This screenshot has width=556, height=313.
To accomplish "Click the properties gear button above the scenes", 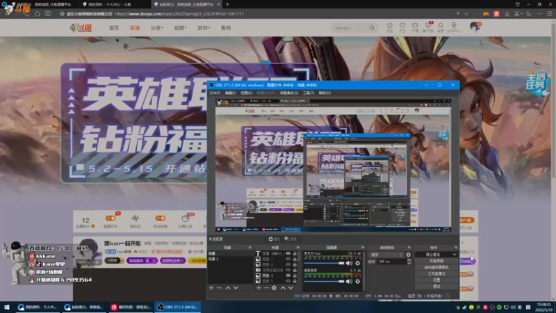I will pos(274,239).
